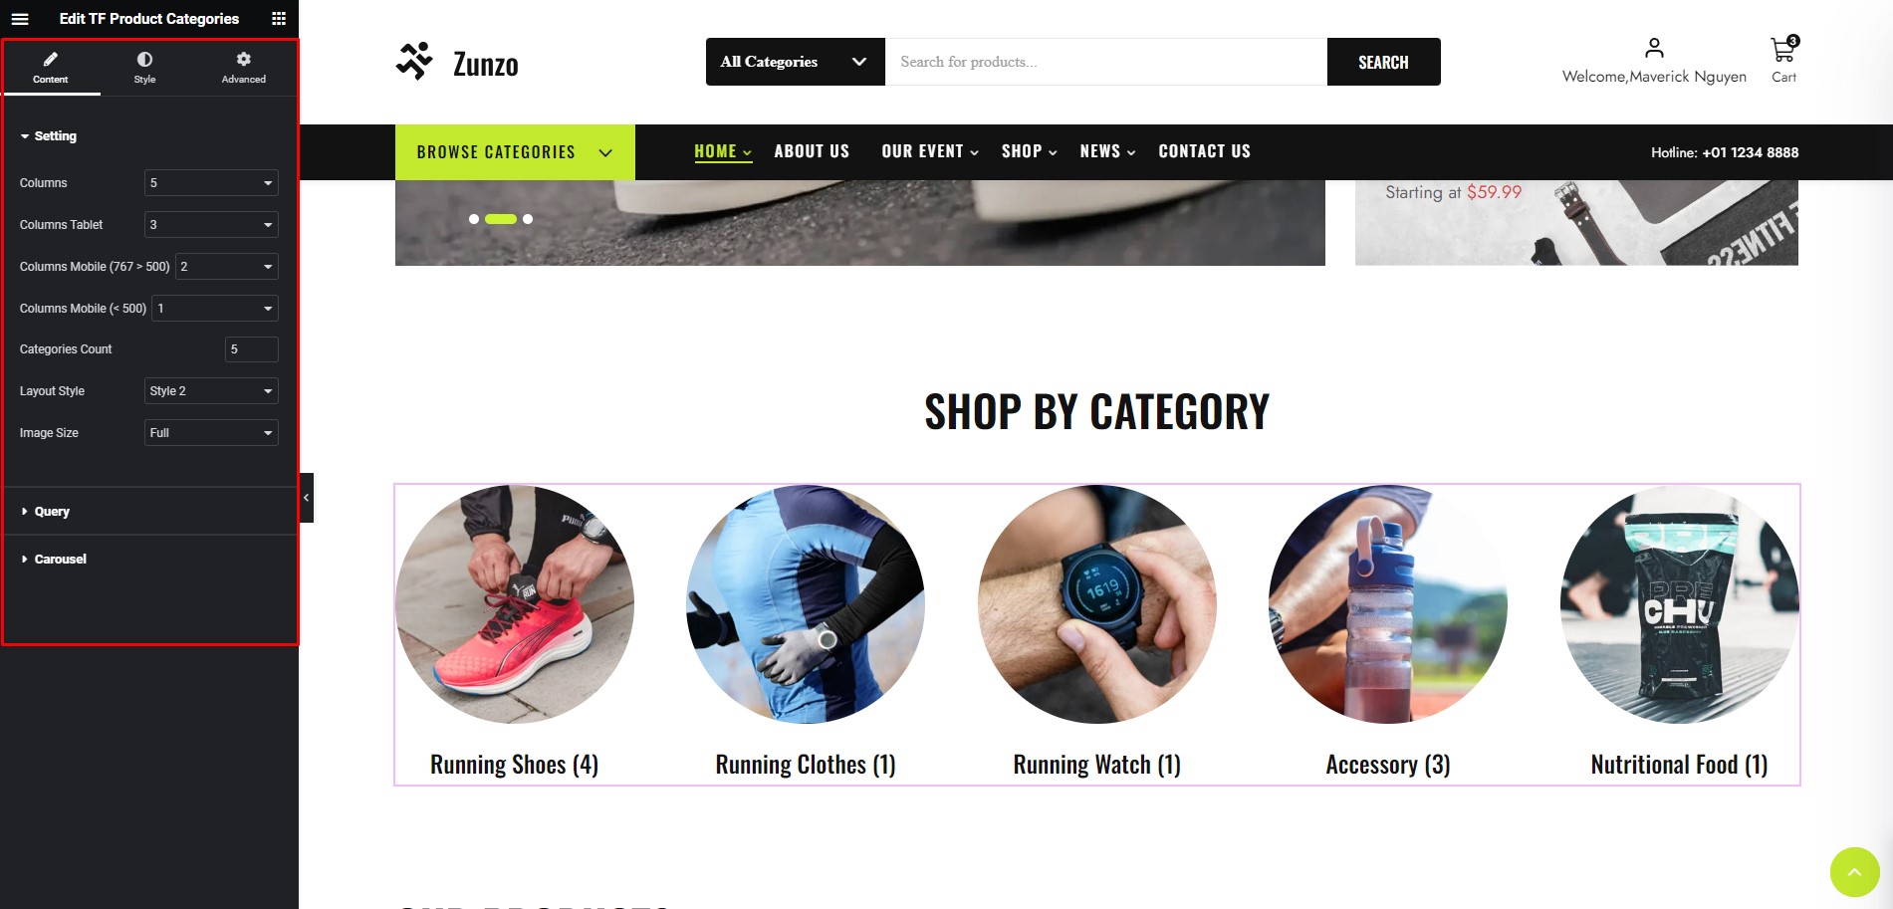Open the shopping cart icon
The height and width of the screenshot is (909, 1893).
[1782, 49]
